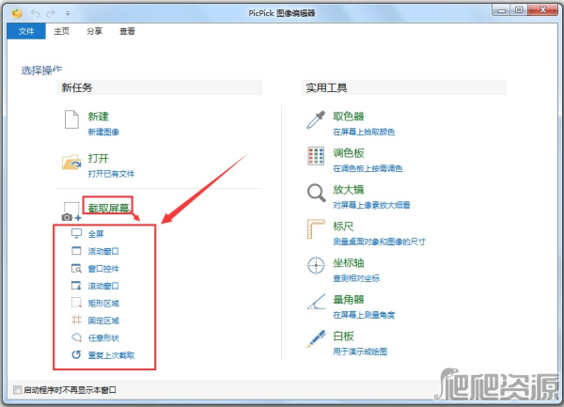Click the 矩形区域 dashed rectangle icon

point(76,303)
